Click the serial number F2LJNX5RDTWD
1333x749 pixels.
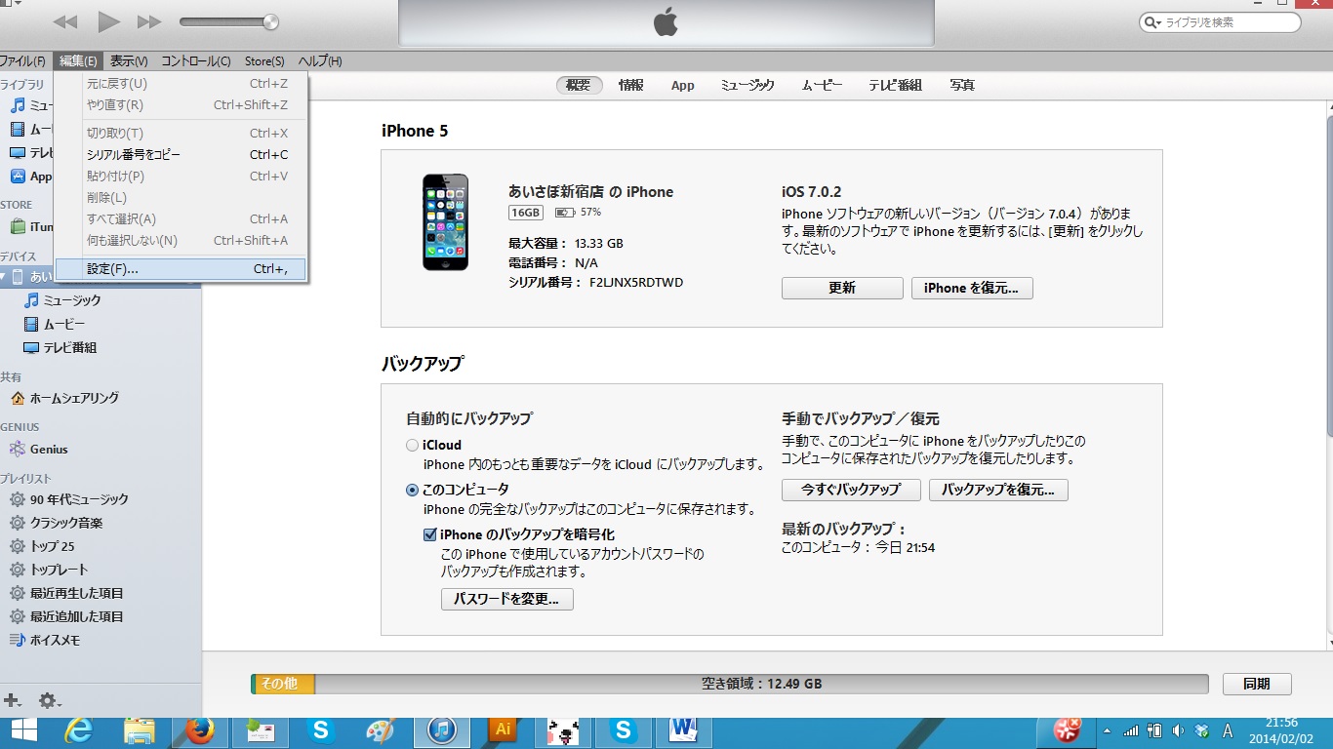pos(636,283)
